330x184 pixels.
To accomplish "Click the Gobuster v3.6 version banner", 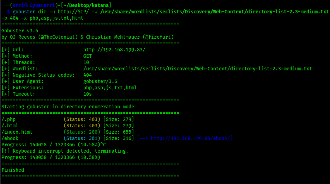I will 20,31.
